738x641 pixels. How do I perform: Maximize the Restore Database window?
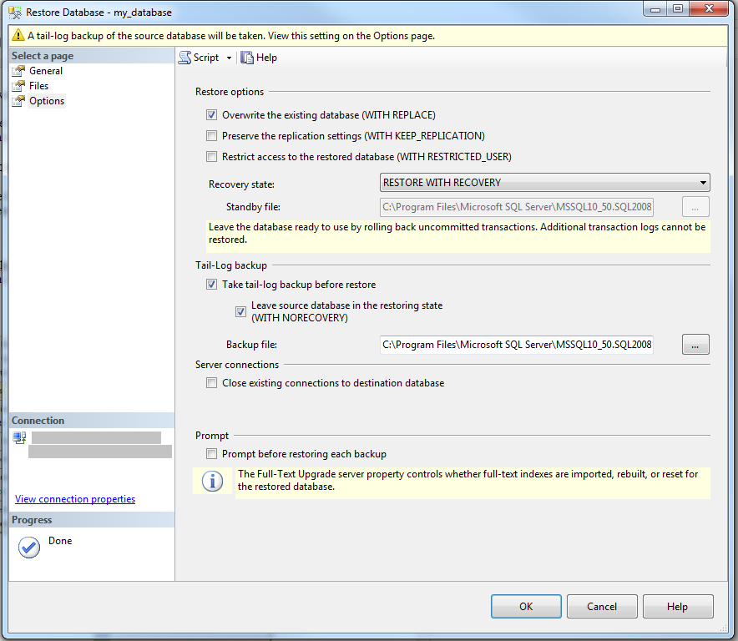(x=678, y=9)
